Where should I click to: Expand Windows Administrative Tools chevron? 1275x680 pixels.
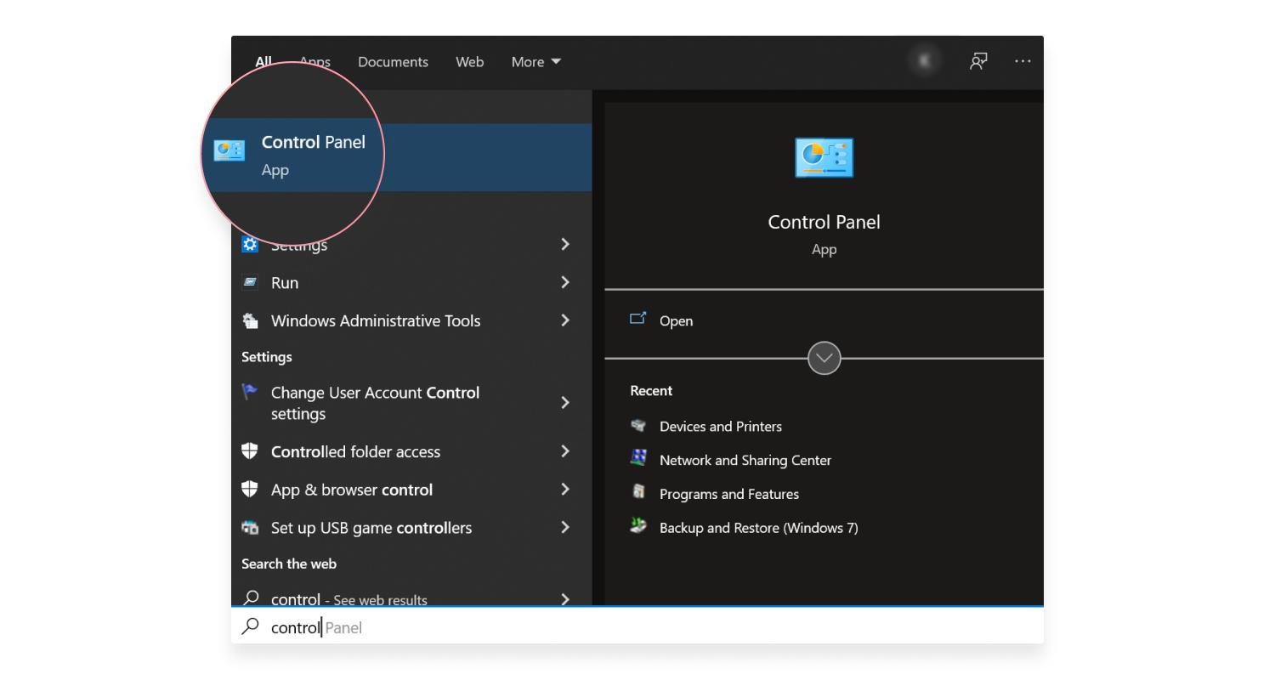tap(565, 320)
